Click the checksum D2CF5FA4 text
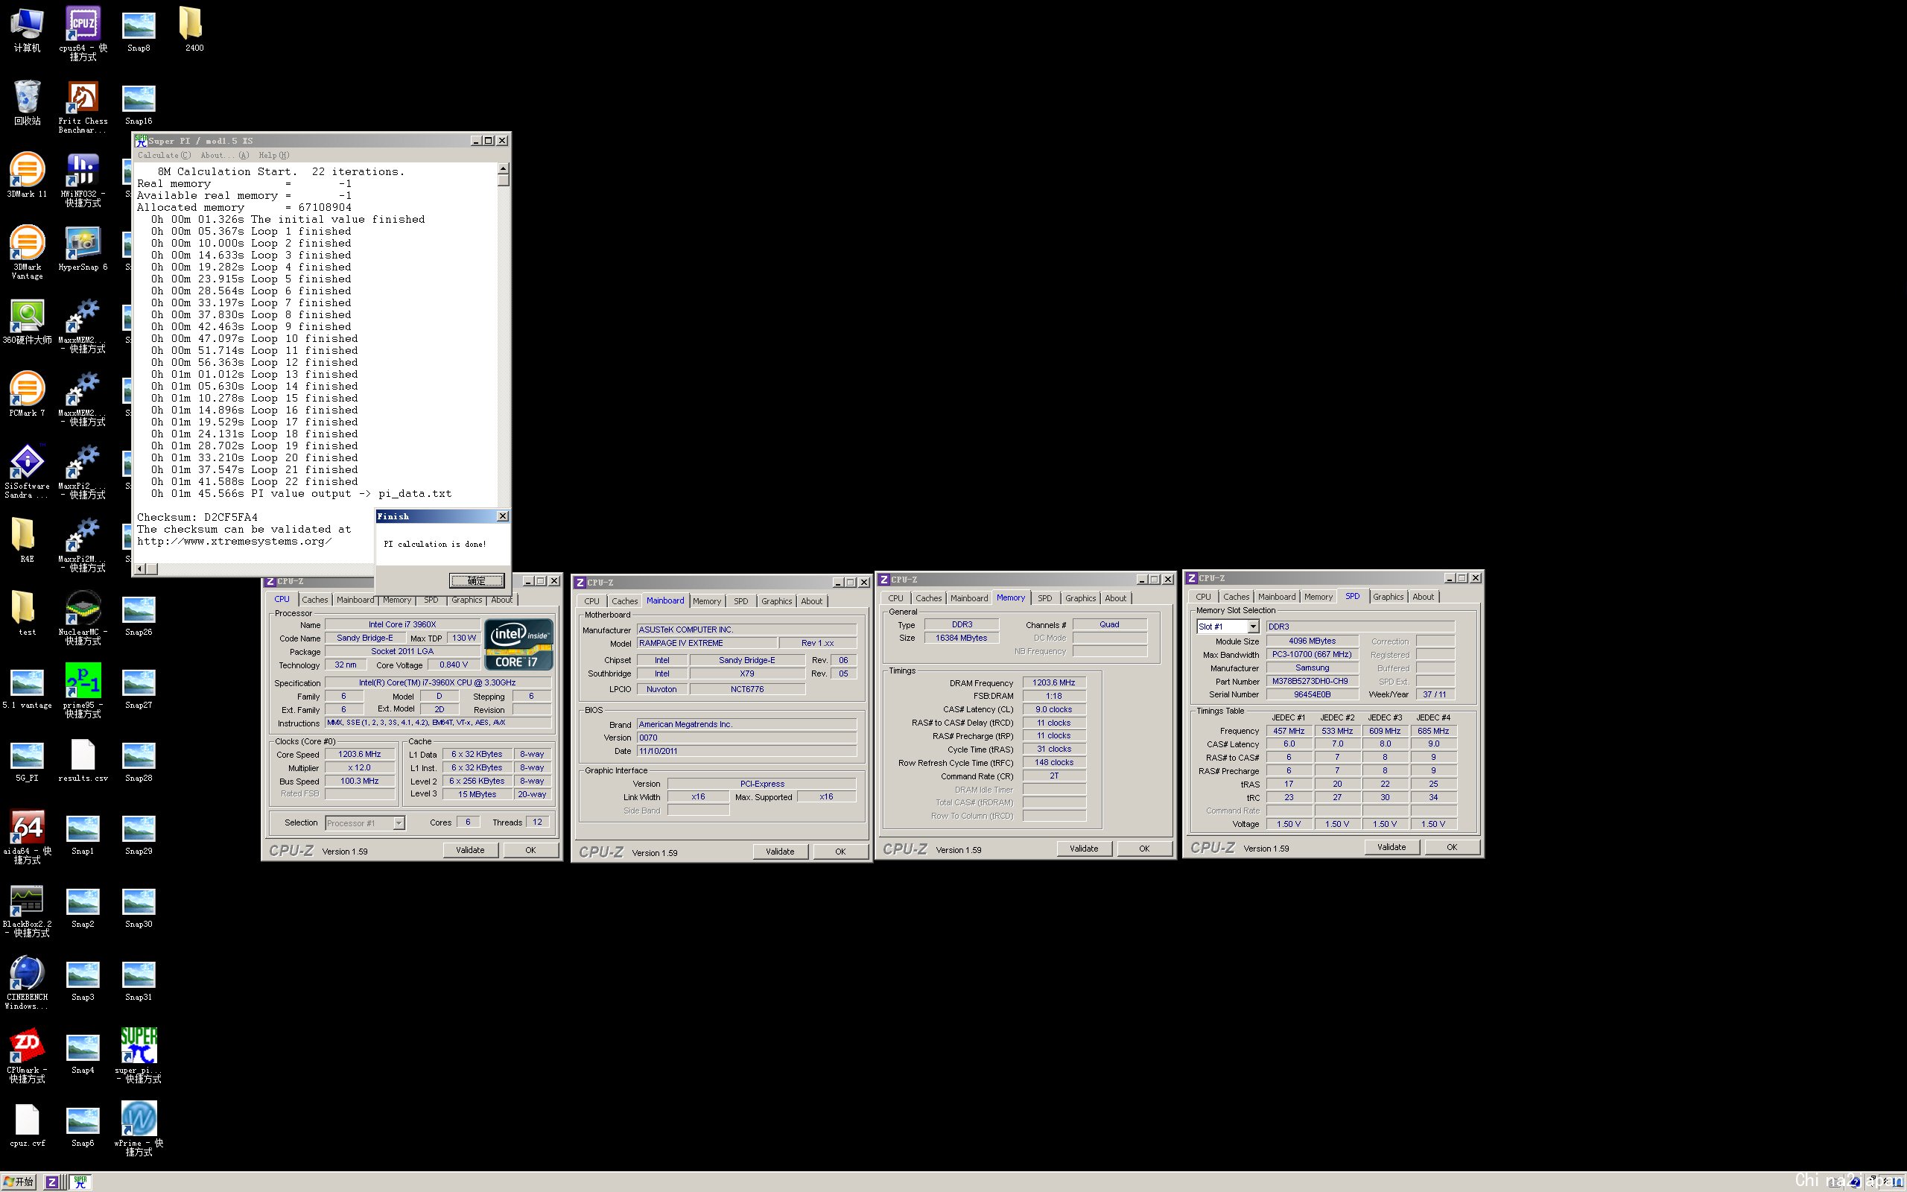The width and height of the screenshot is (1907, 1192). [x=230, y=517]
